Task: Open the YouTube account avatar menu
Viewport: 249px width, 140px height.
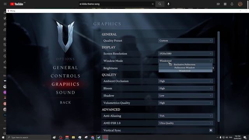Action: click(x=240, y=4)
